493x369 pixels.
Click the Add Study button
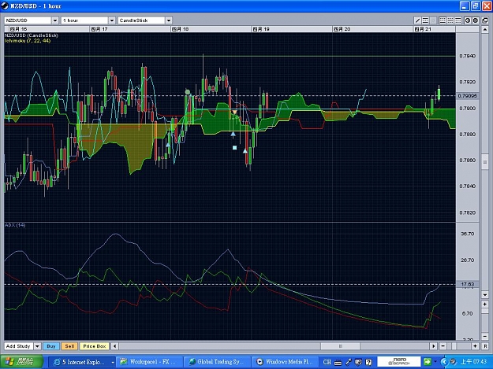pyautogui.click(x=19, y=346)
